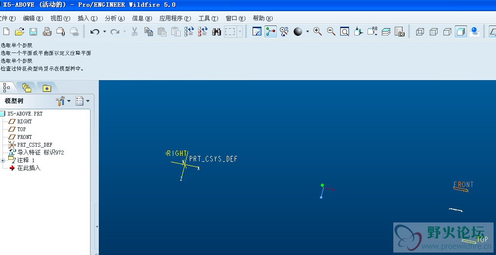
Task: Click the copy icon with two documents
Action: [x=148, y=32]
